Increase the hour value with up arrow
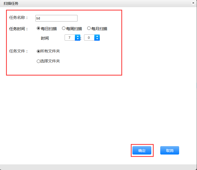Image resolution: width=197 pixels, height=170 pixels. (78, 36)
